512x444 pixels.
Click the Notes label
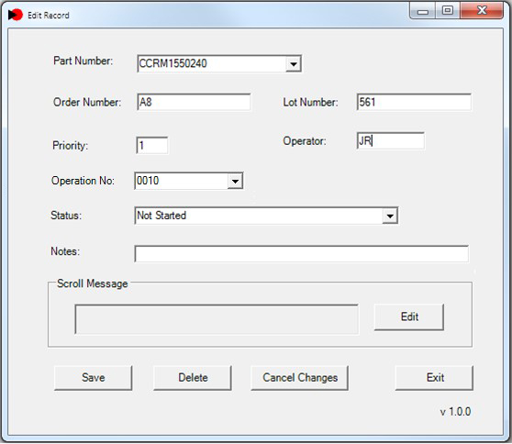tap(65, 251)
